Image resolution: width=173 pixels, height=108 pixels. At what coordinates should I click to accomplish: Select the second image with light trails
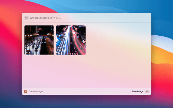coord(71,40)
